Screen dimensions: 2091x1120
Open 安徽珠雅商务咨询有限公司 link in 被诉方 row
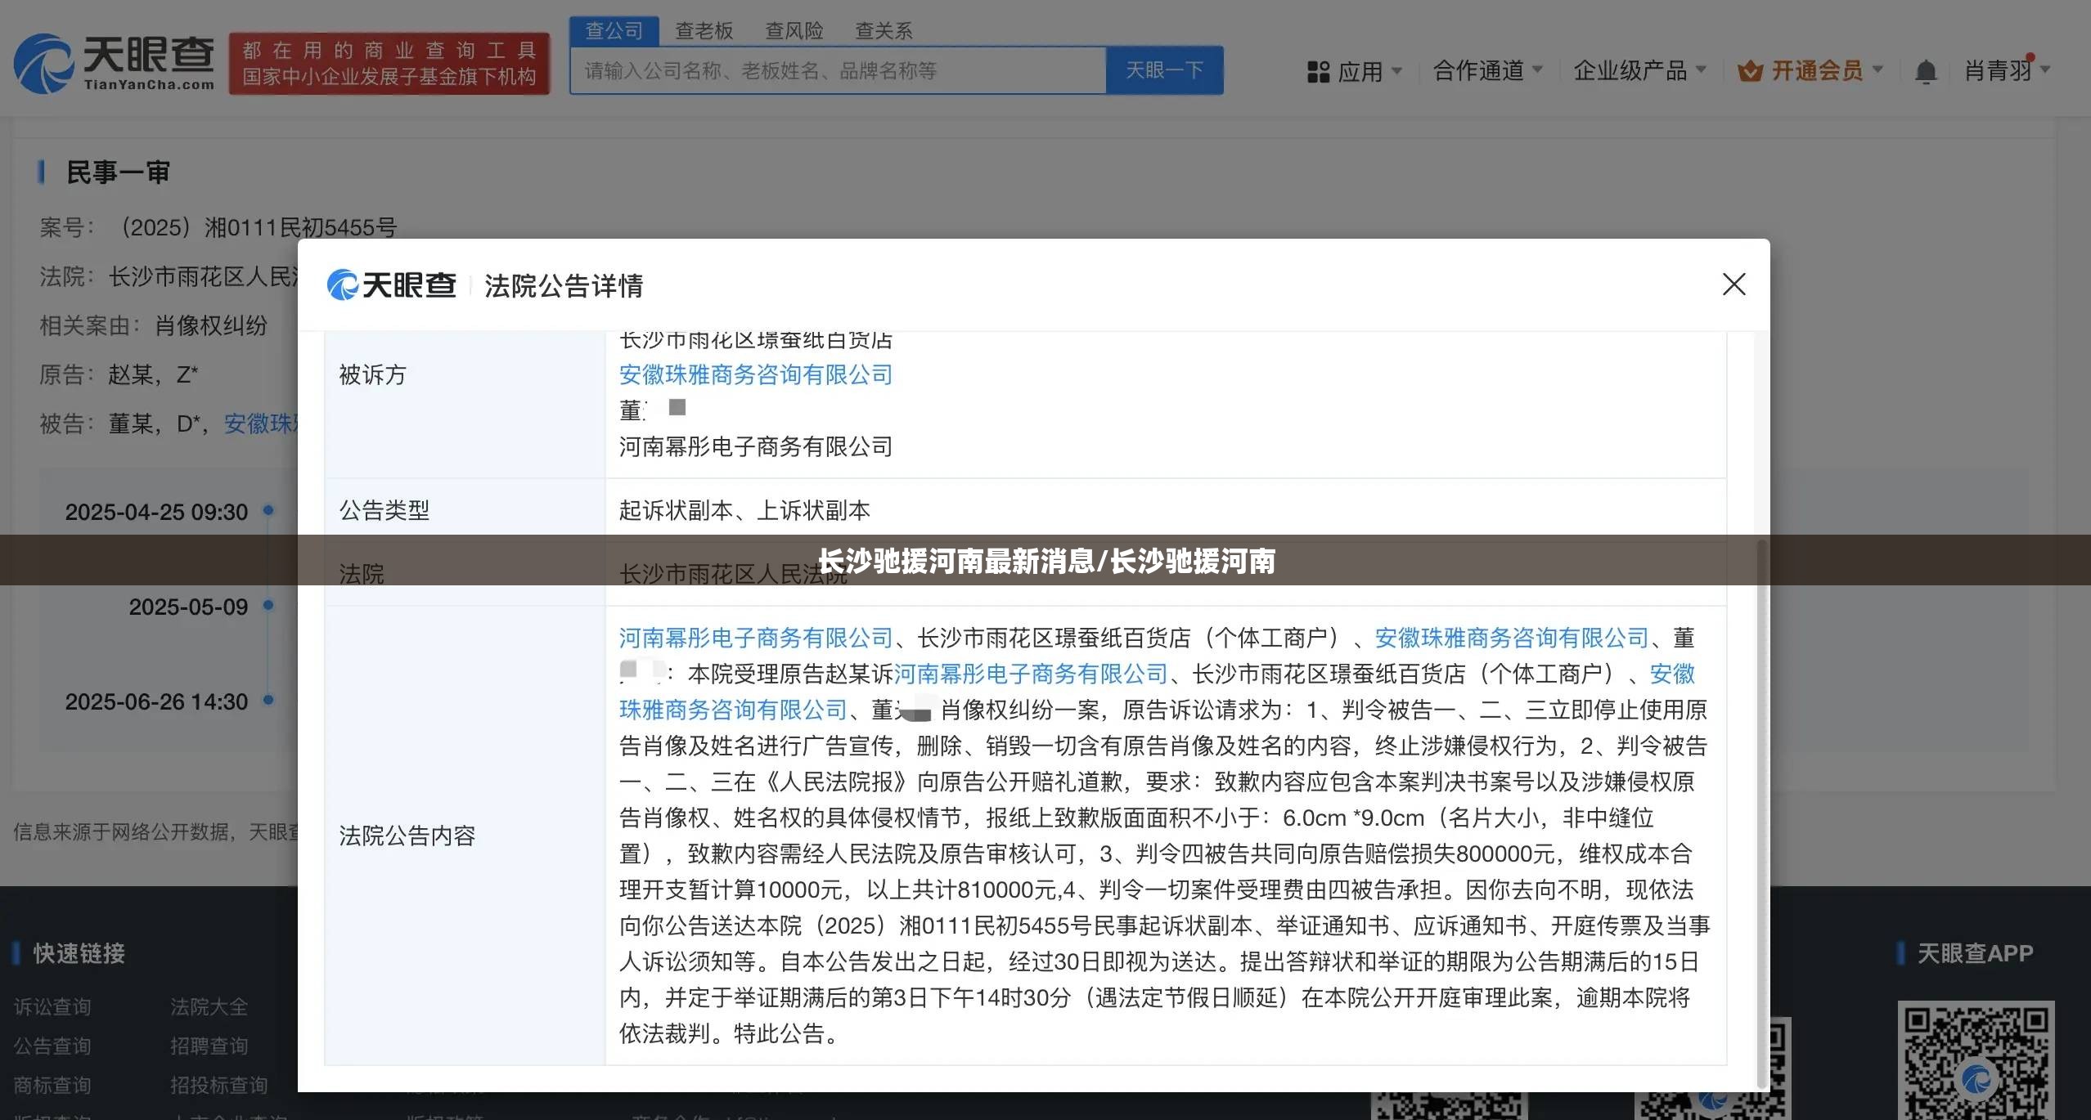[755, 374]
